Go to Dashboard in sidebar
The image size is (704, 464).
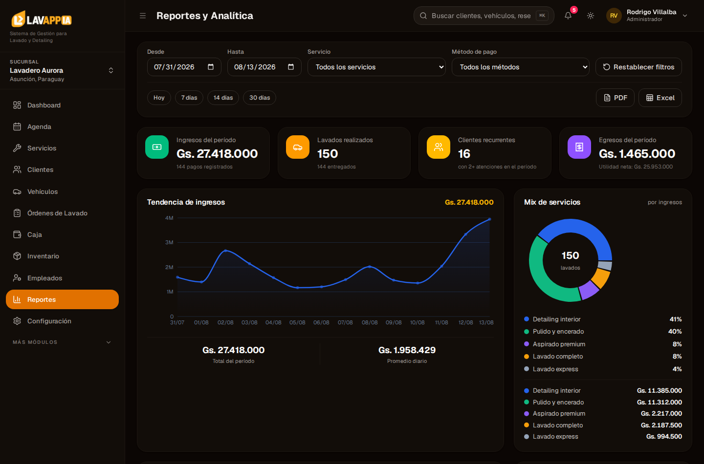[x=62, y=105]
